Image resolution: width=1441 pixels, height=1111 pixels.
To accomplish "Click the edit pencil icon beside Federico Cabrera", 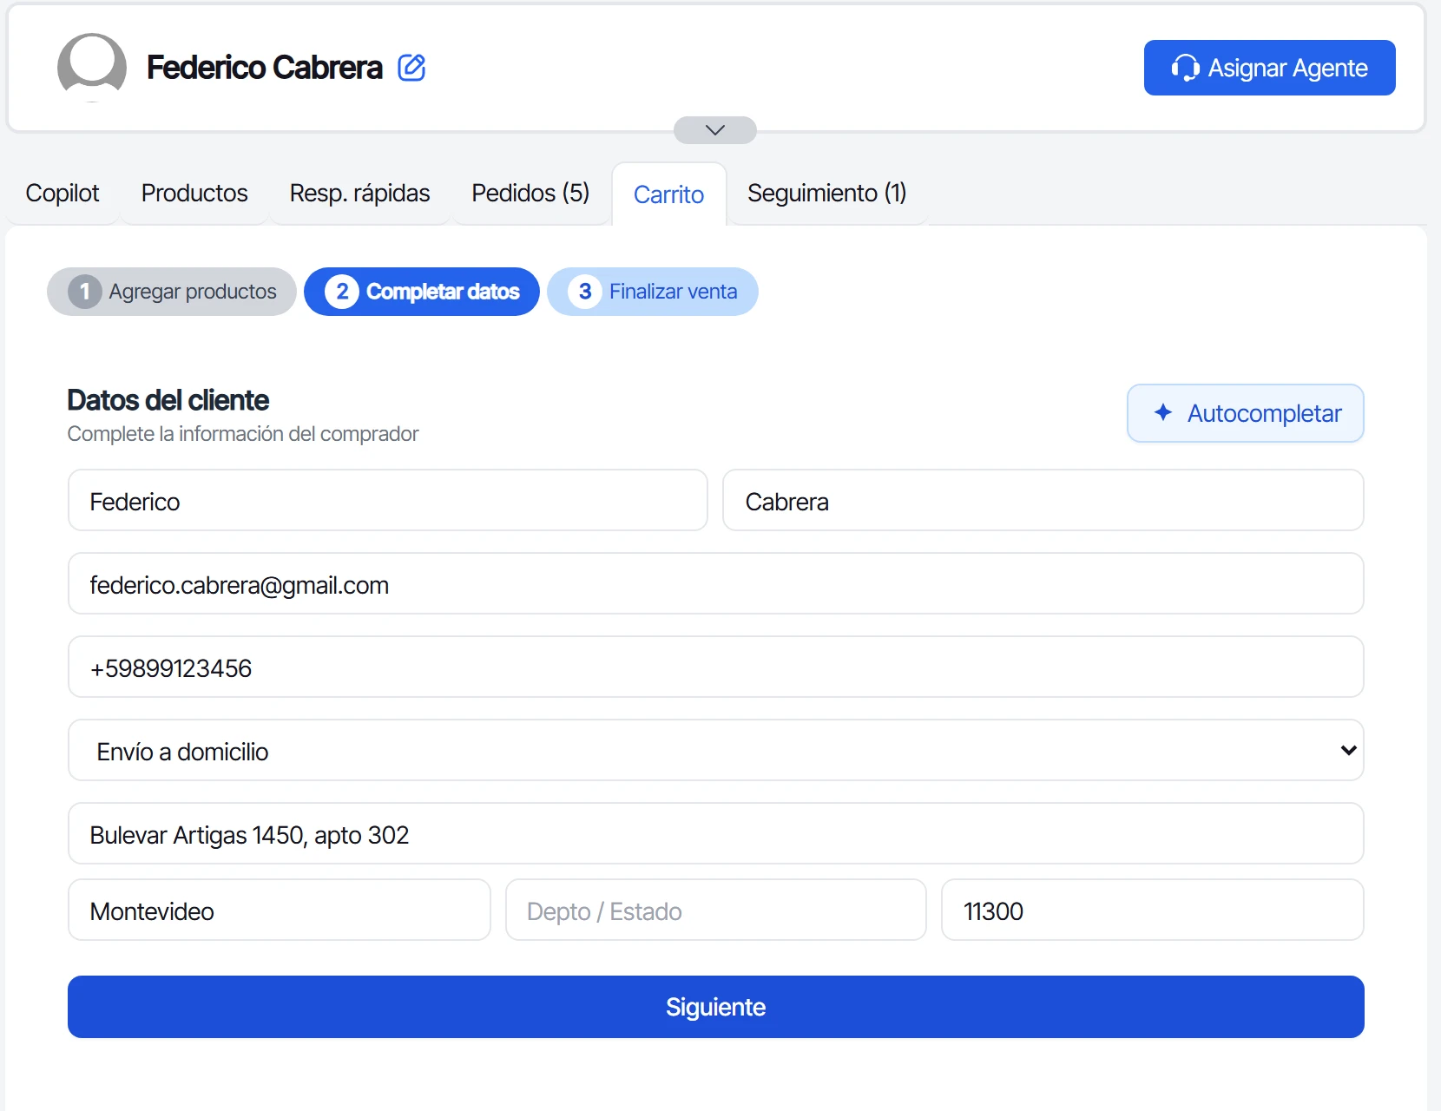I will [x=411, y=68].
